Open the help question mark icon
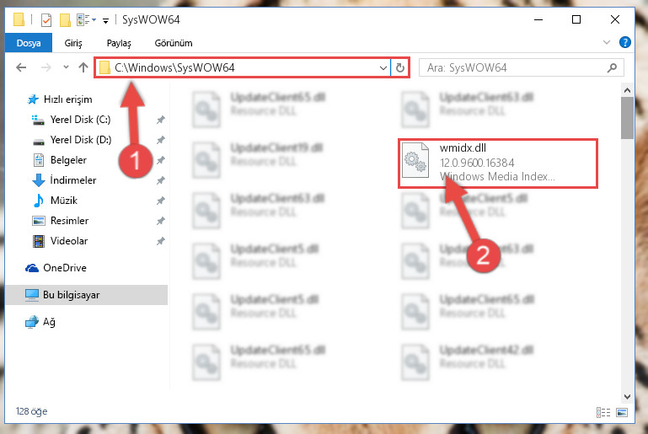 [625, 42]
